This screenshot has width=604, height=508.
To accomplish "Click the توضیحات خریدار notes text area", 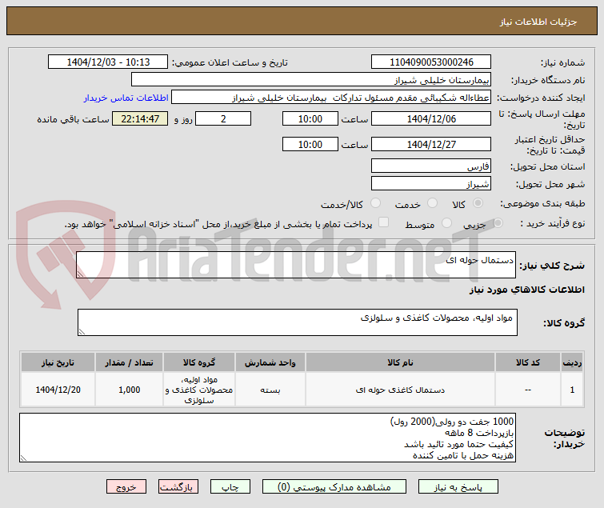I will point(267,438).
